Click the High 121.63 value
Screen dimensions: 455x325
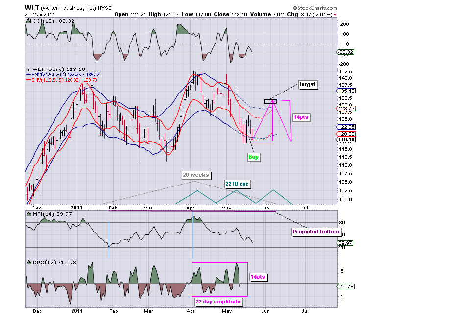(x=164, y=14)
